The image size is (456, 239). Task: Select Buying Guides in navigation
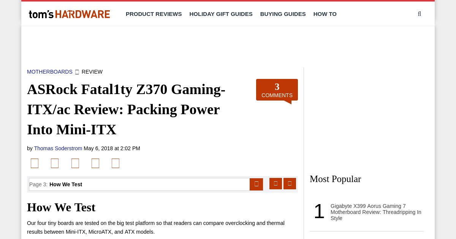(x=283, y=14)
